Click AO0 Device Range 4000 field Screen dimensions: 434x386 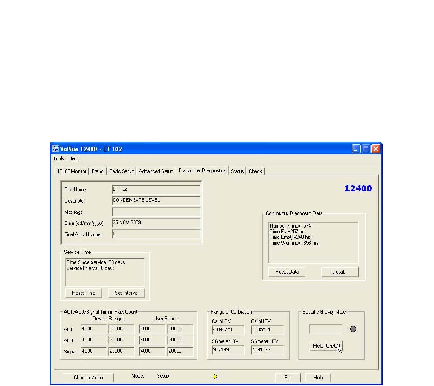(94, 340)
